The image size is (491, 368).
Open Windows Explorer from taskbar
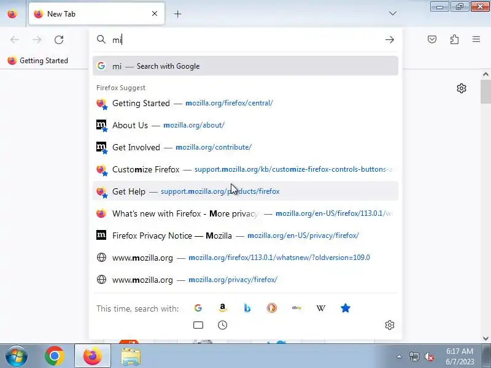coord(131,356)
